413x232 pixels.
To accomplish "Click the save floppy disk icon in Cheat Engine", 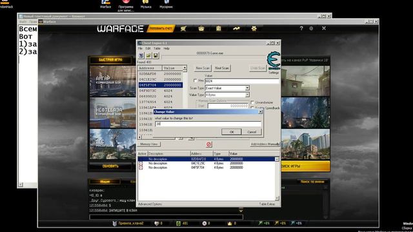I will point(156,55).
